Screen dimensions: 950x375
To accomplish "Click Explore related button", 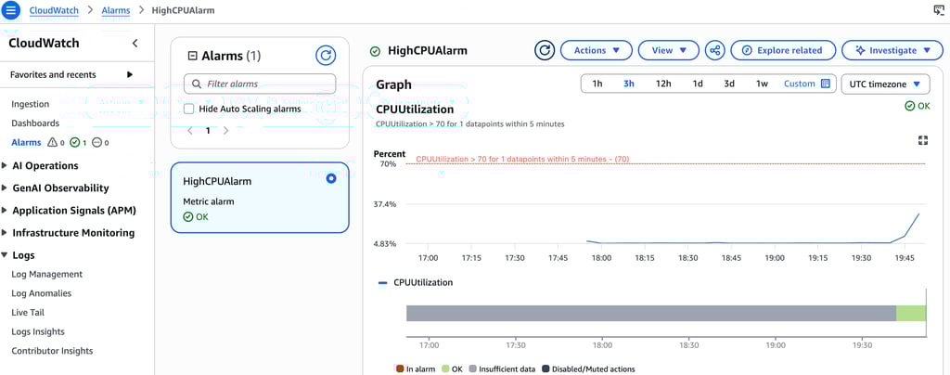I will pyautogui.click(x=783, y=50).
